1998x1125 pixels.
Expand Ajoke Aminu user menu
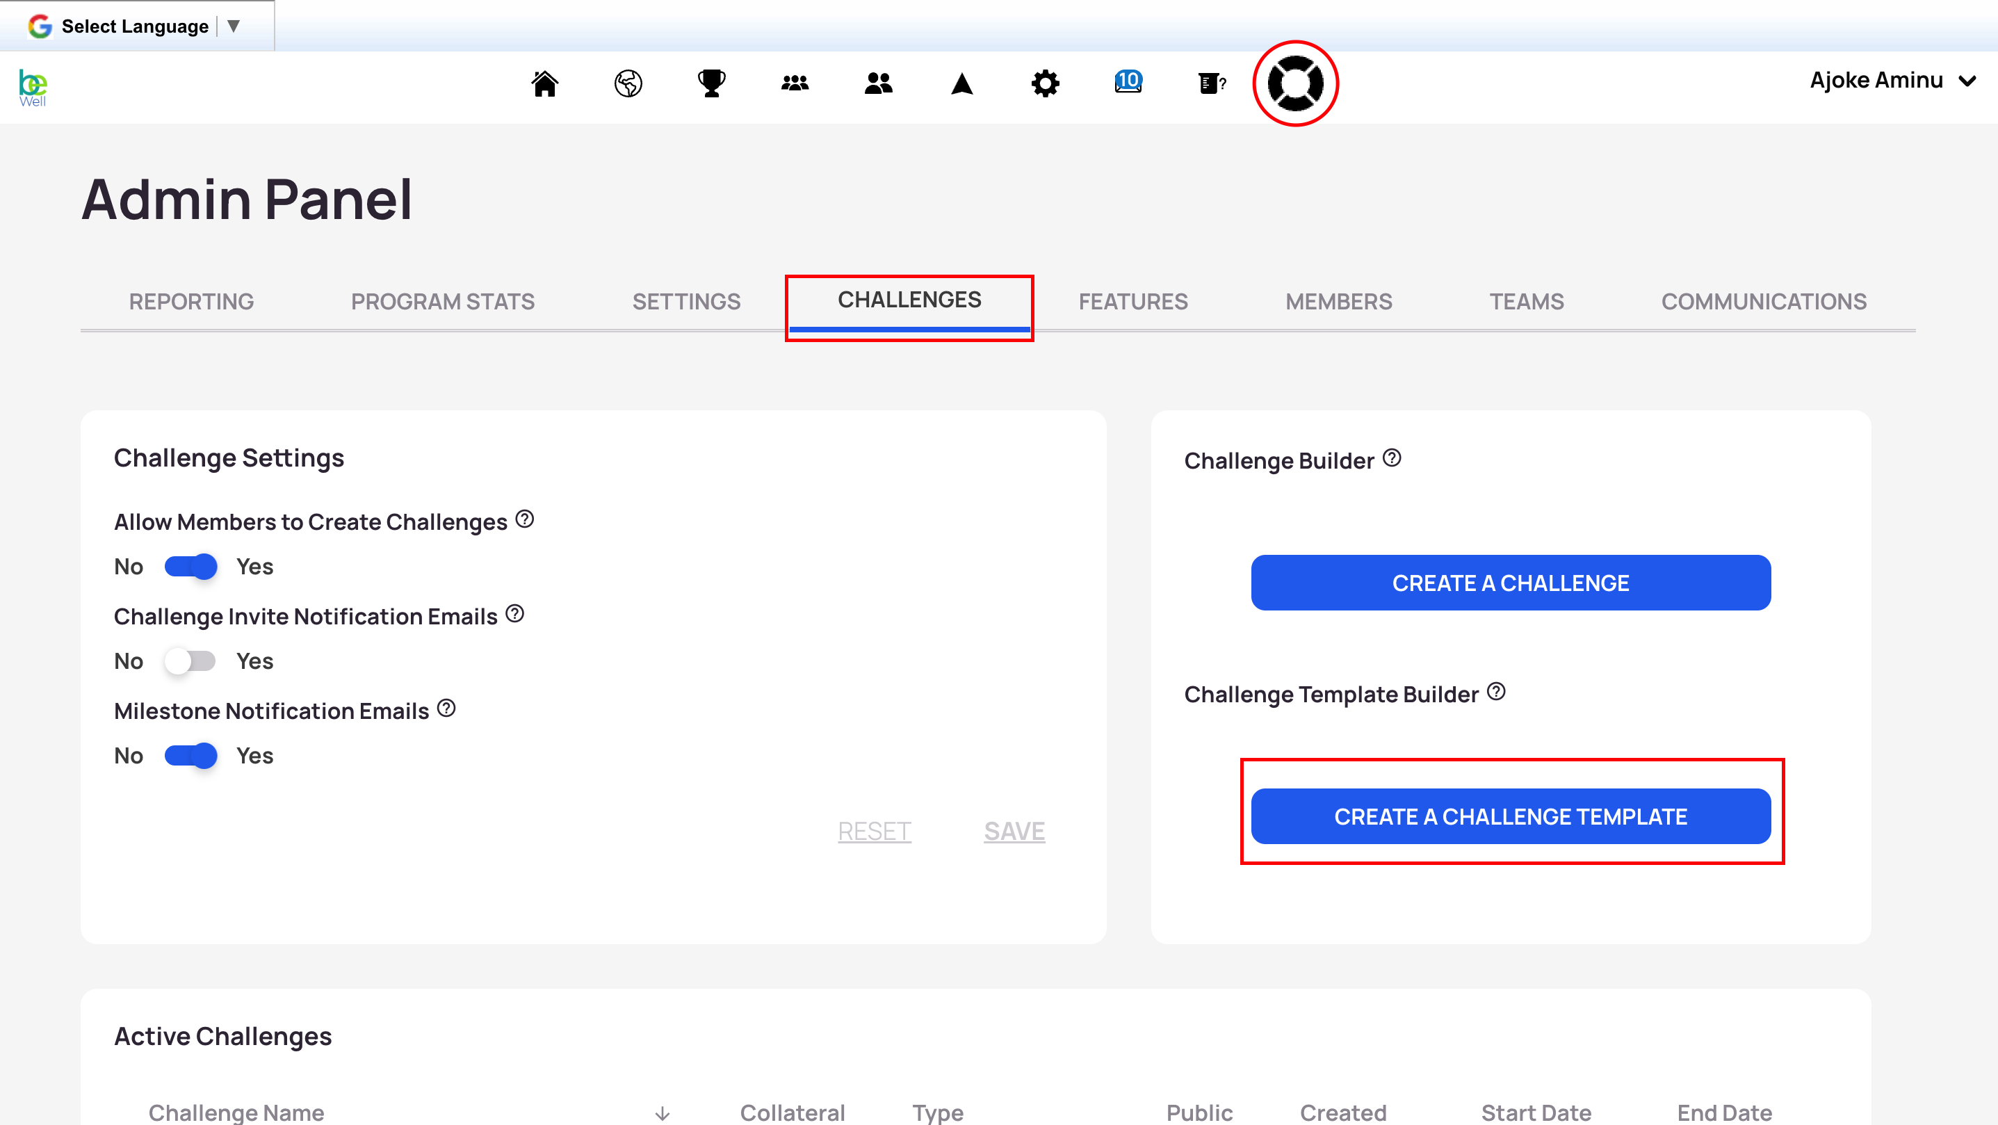[x=1892, y=80]
